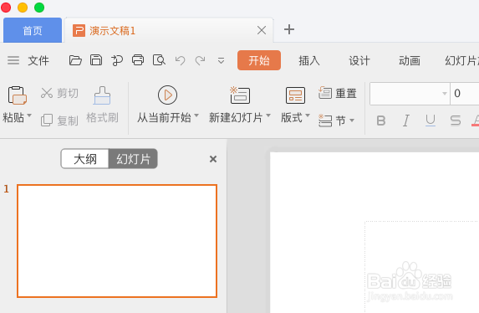
Task: Click the undo arrow icon
Action: pyautogui.click(x=180, y=60)
